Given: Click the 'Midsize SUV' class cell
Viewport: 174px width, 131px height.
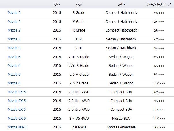Looking at the screenshot, I should coord(121,119).
